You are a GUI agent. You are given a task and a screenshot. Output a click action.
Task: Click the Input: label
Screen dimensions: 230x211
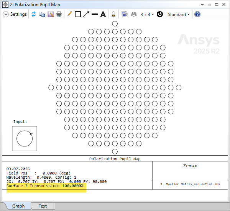pos(20,121)
